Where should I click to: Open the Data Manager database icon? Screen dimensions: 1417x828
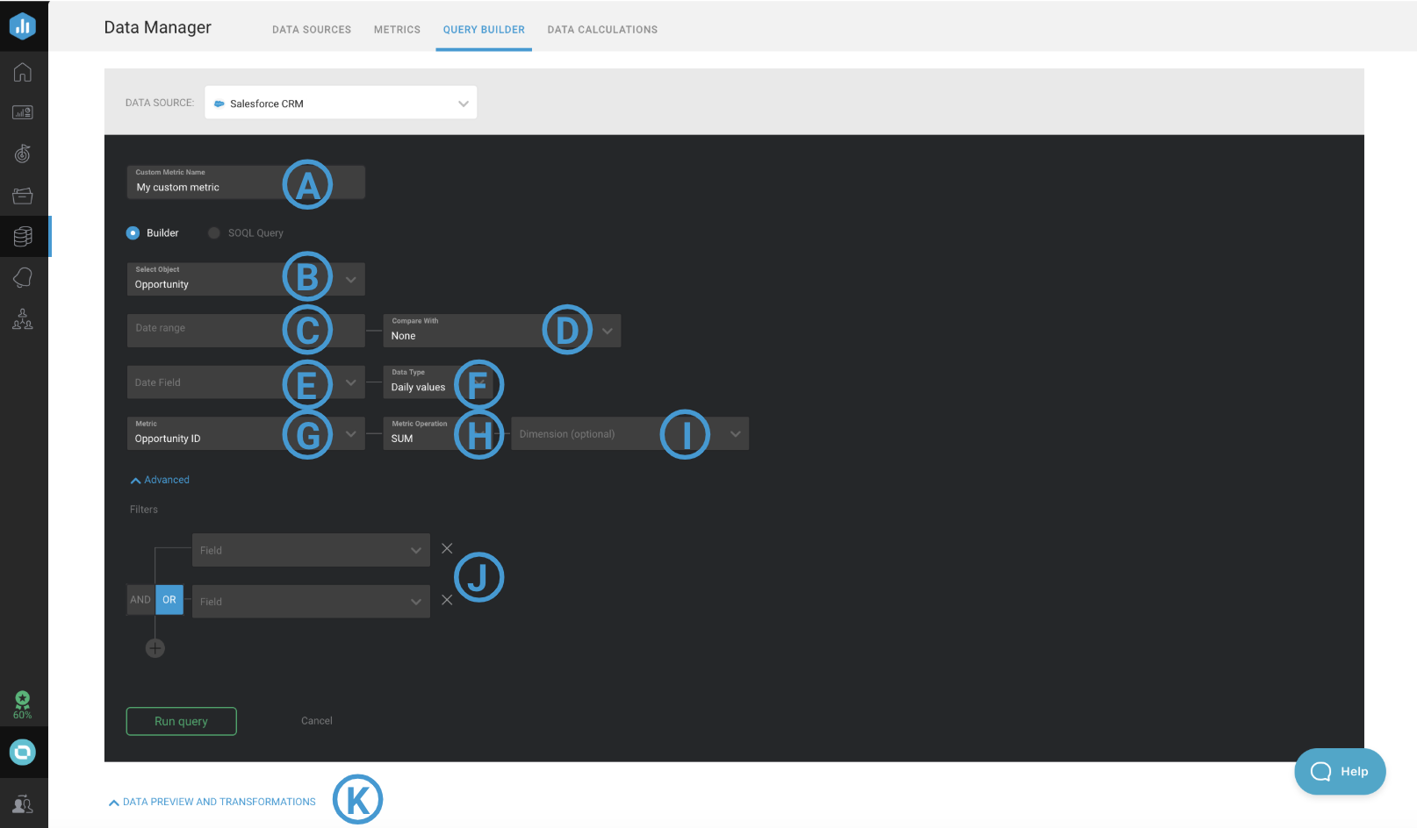tap(23, 236)
